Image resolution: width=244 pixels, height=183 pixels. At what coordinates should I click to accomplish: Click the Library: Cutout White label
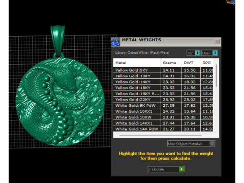coord(142,53)
